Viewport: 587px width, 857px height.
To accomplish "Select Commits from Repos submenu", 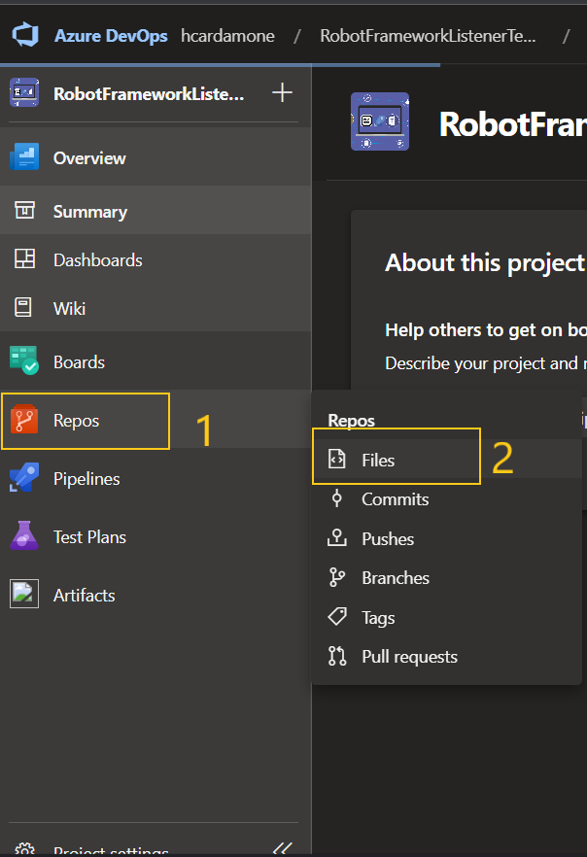I will 395,499.
